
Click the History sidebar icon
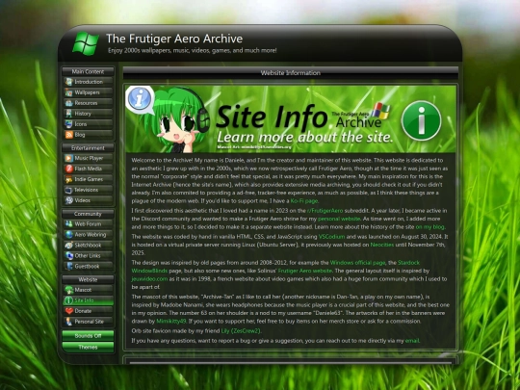pos(68,114)
